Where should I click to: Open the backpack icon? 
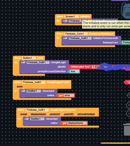click(x=126, y=11)
